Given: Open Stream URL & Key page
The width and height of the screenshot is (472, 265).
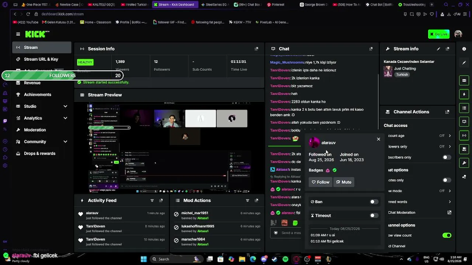Looking at the screenshot, I should pos(42,59).
